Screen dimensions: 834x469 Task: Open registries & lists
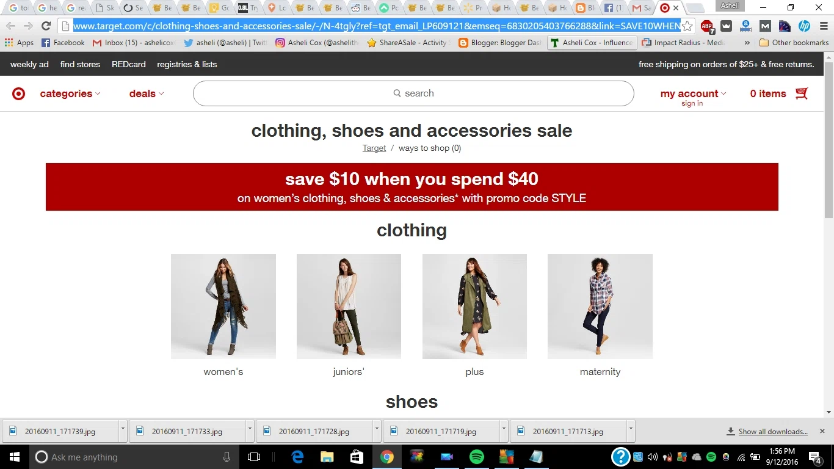pyautogui.click(x=187, y=64)
